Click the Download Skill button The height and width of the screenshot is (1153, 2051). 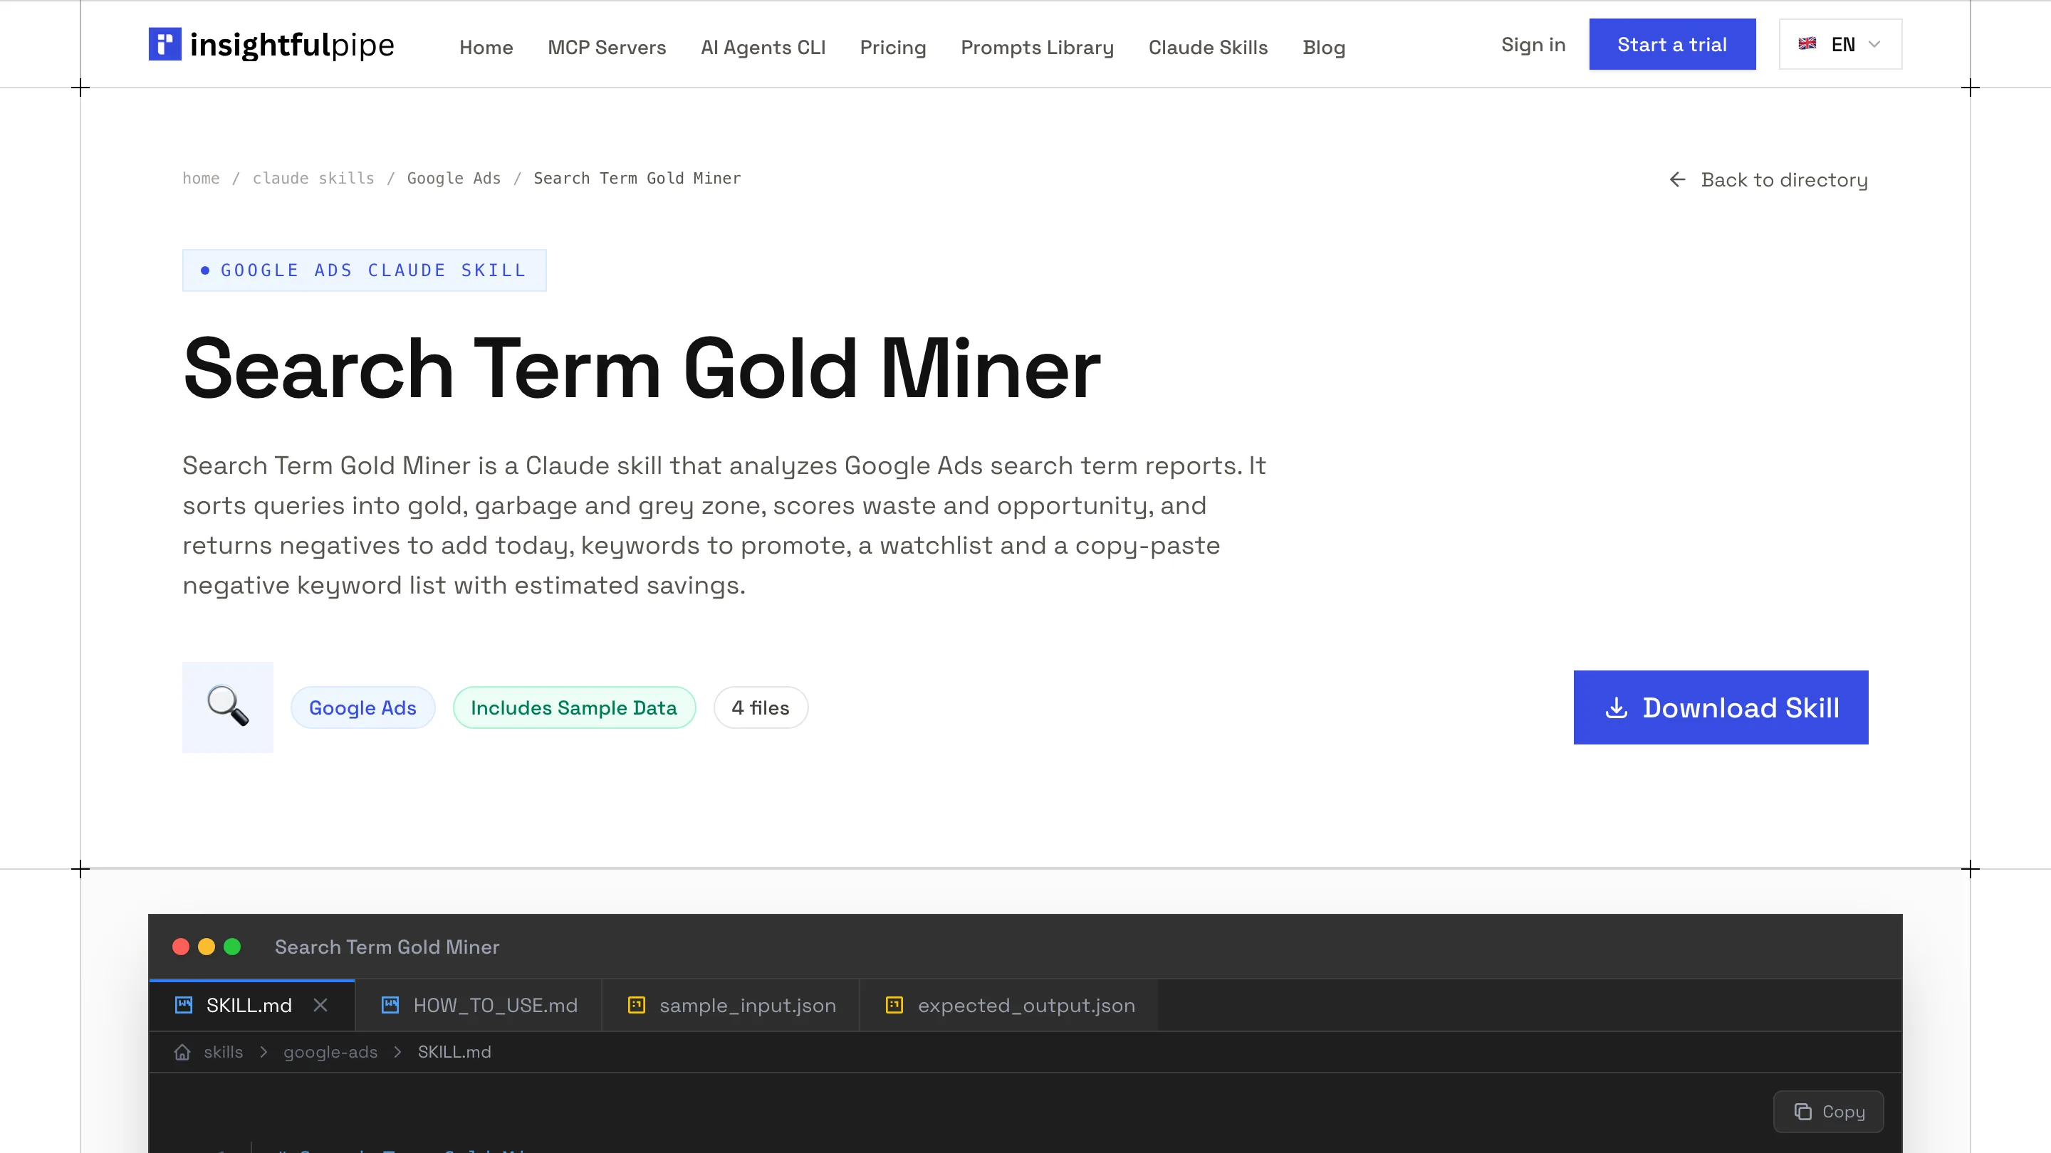(1721, 707)
